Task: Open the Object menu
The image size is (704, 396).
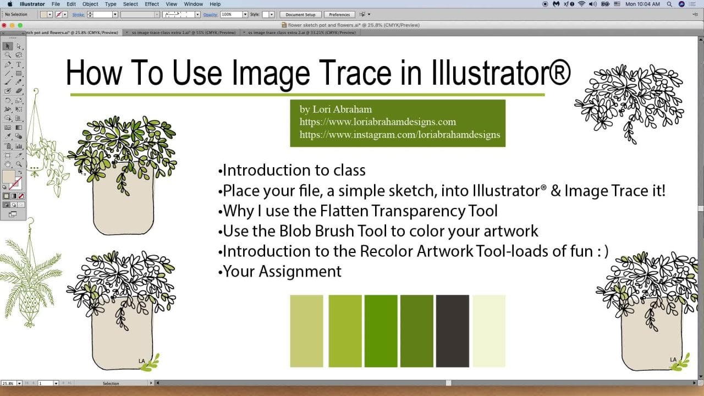Action: pyautogui.click(x=90, y=4)
